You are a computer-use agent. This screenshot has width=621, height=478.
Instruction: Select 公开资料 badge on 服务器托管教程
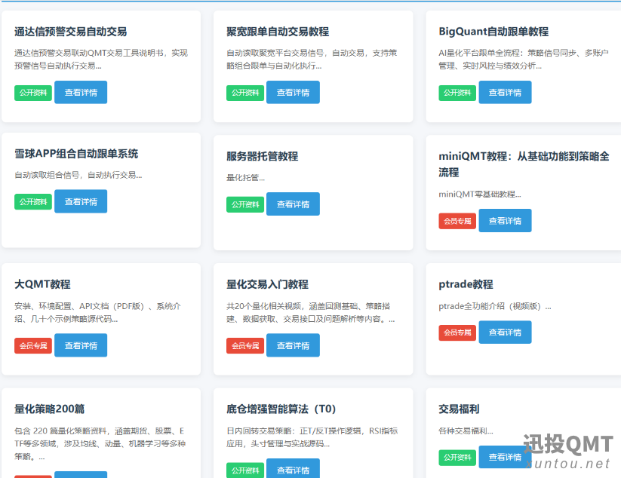pos(245,204)
